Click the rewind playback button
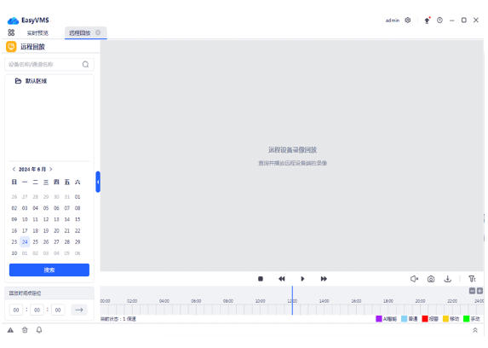 (x=282, y=279)
